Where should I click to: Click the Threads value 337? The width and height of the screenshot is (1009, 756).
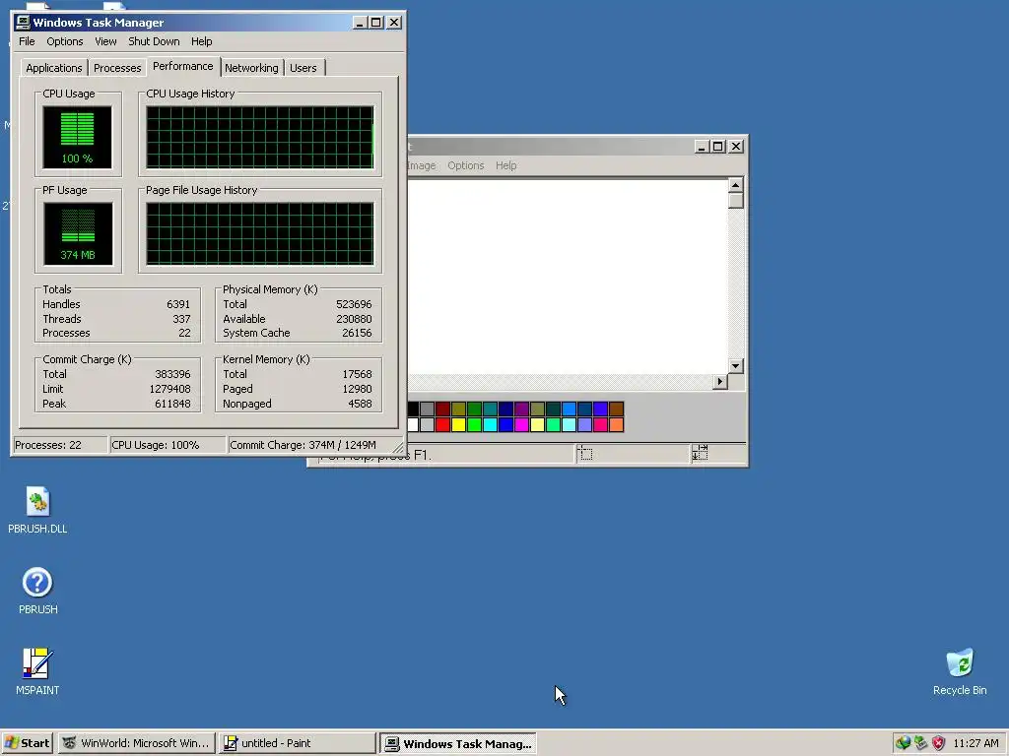(x=181, y=319)
